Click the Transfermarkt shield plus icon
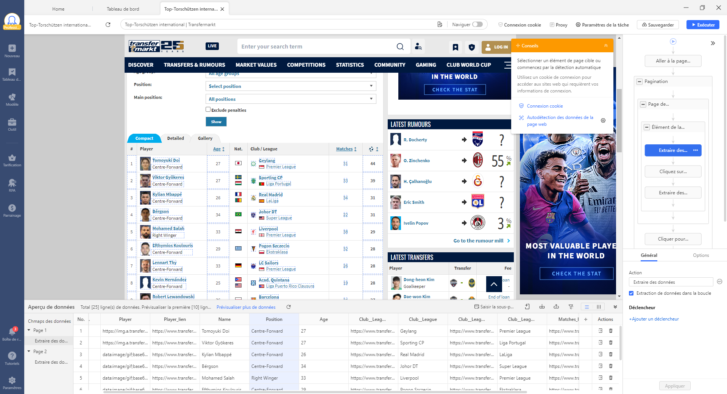 (471, 47)
